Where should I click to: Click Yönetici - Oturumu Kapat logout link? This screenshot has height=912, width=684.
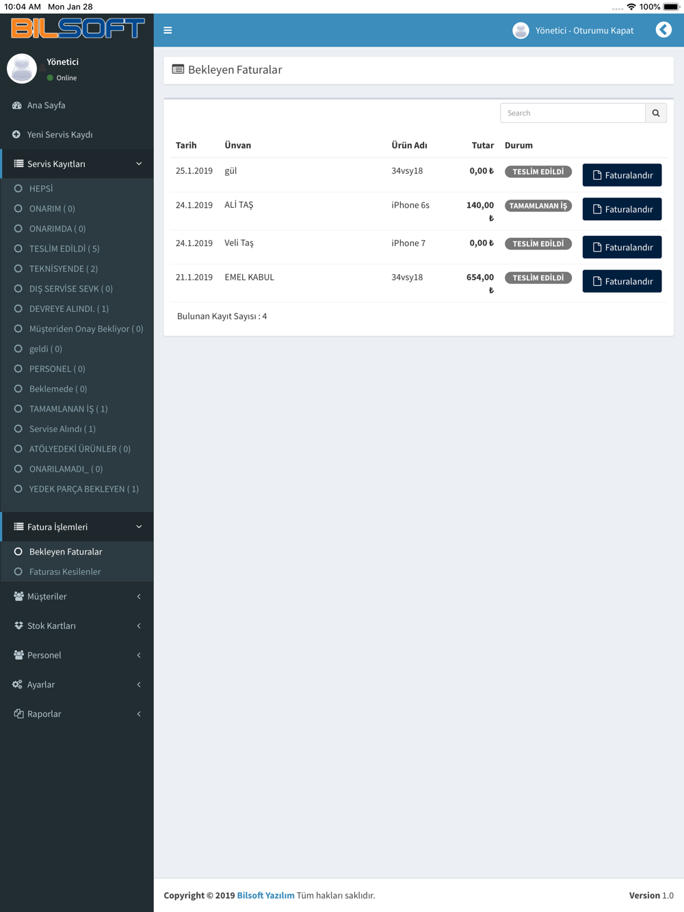point(584,31)
